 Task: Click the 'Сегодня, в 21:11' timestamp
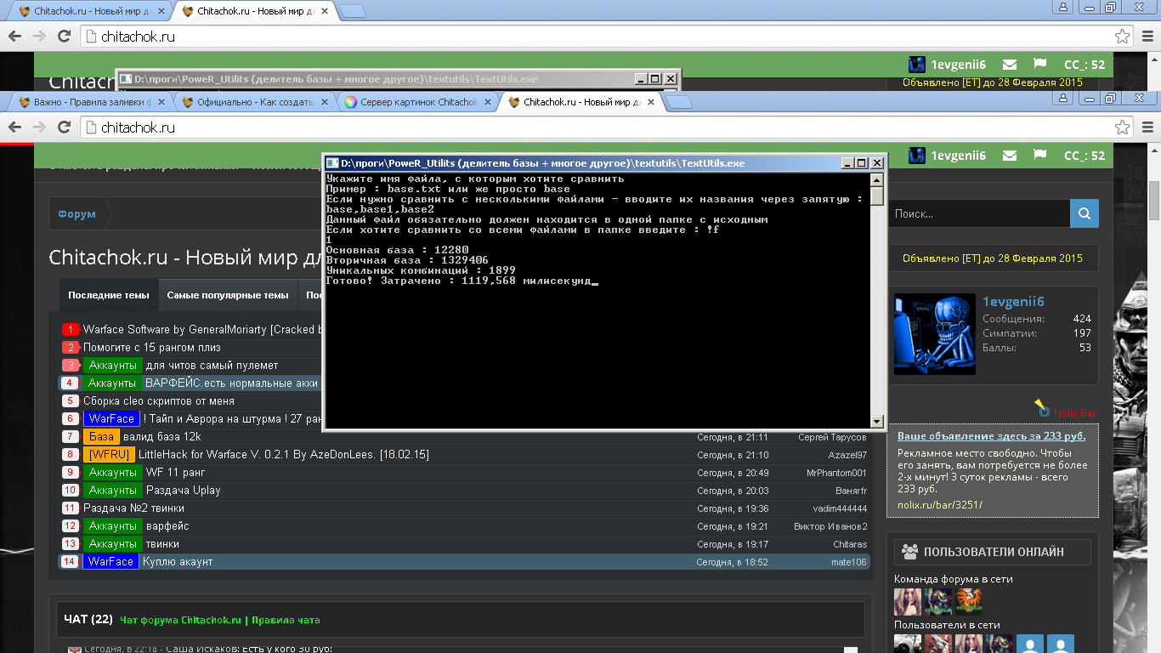732,437
